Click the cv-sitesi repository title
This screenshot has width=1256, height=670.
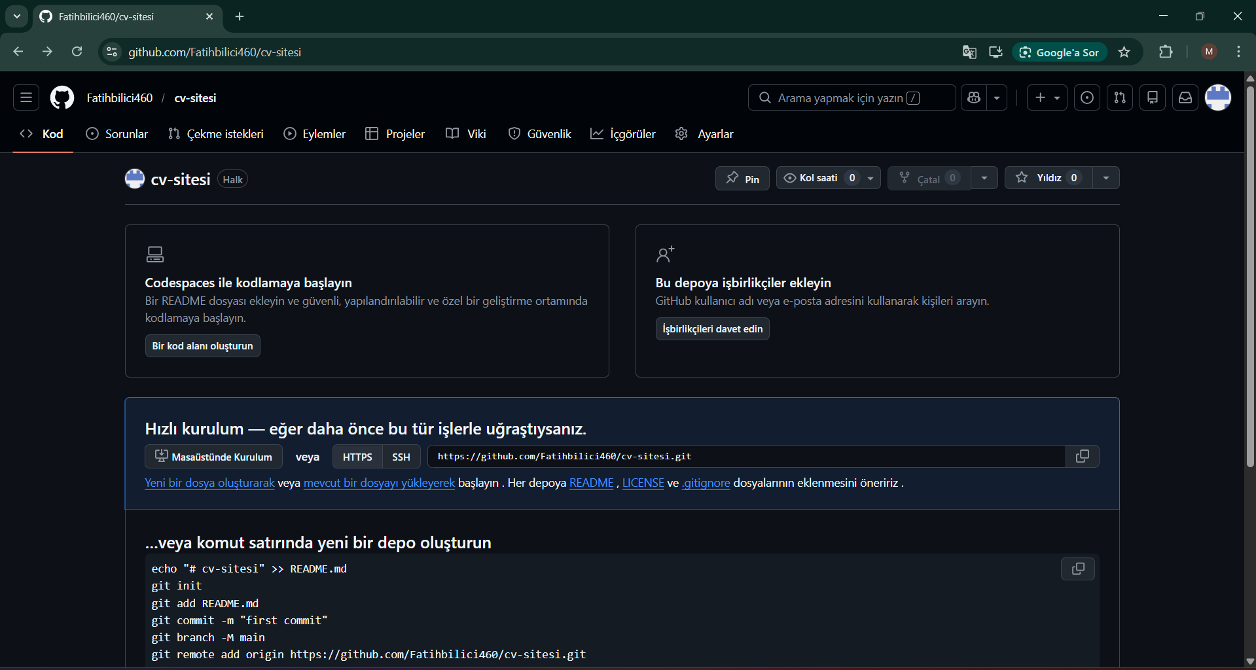click(181, 179)
